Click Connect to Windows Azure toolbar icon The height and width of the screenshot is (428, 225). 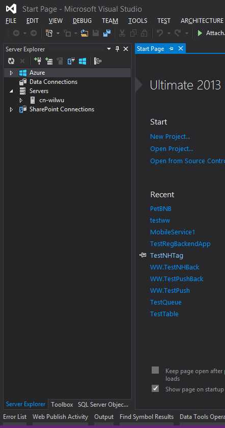(82, 61)
